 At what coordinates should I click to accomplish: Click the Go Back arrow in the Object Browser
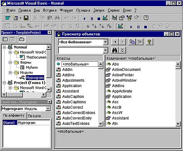[x=115, y=42]
